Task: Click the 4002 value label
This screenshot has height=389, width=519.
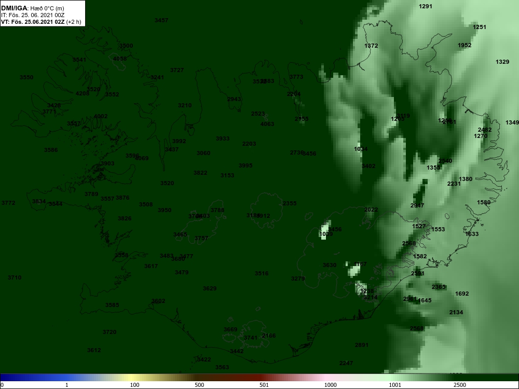Action: [x=101, y=116]
